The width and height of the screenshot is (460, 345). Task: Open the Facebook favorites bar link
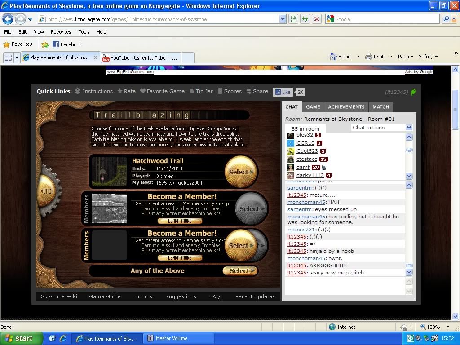[67, 44]
